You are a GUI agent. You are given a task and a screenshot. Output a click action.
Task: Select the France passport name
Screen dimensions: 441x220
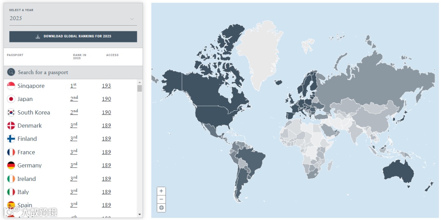click(26, 152)
